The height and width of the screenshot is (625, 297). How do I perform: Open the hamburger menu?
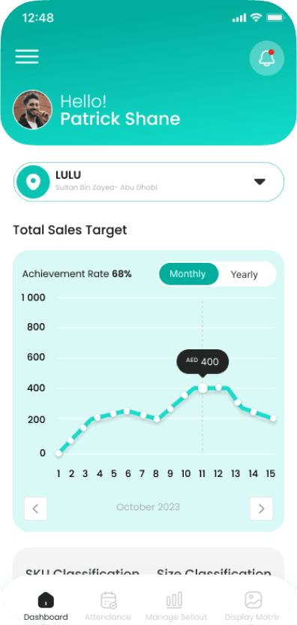[x=27, y=56]
